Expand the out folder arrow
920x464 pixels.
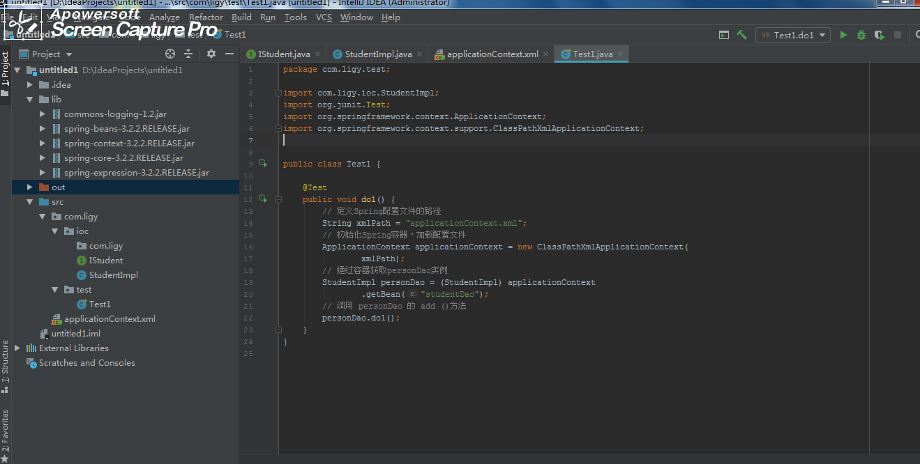tap(30, 187)
